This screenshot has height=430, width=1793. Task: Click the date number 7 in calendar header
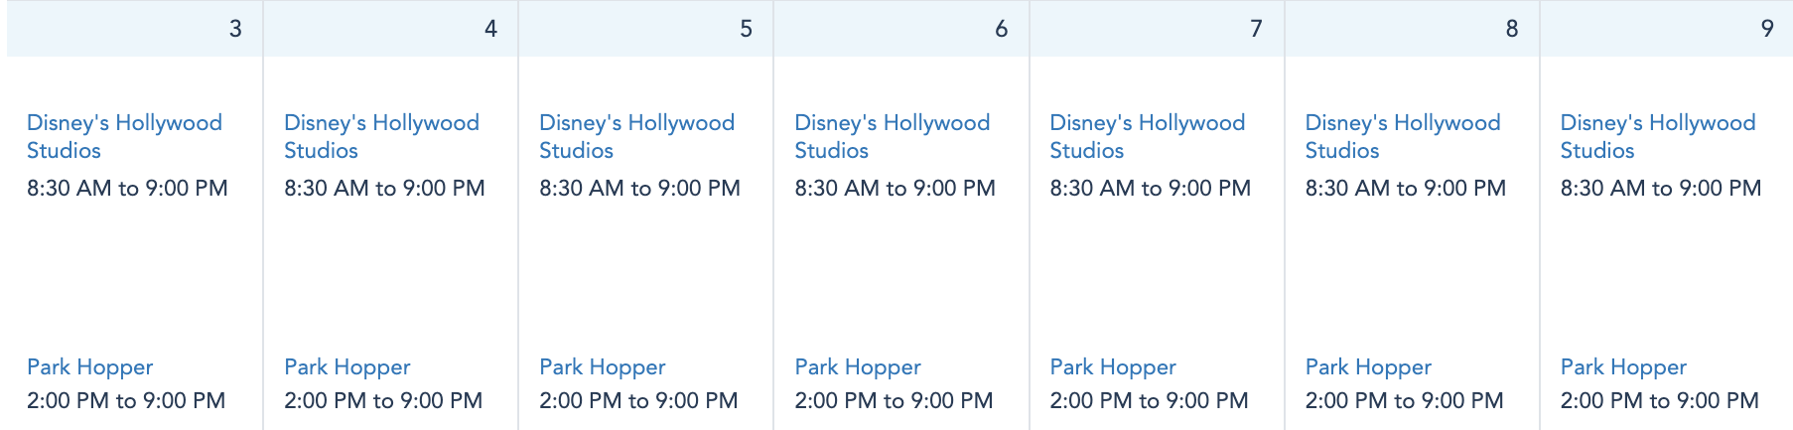click(x=1256, y=29)
